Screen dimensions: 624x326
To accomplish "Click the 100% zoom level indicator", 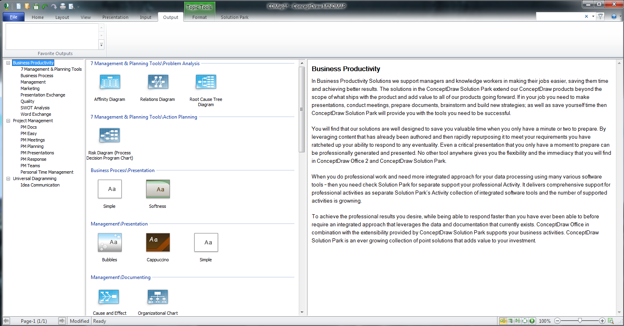I will pos(544,321).
